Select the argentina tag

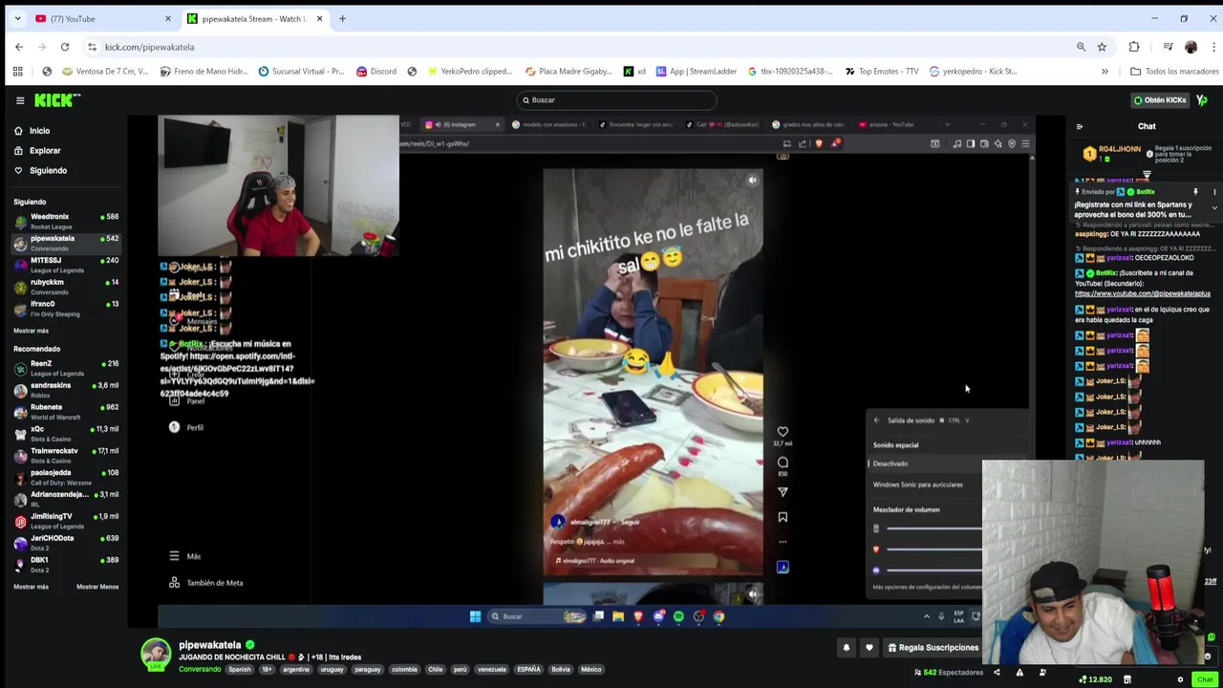pos(296,669)
